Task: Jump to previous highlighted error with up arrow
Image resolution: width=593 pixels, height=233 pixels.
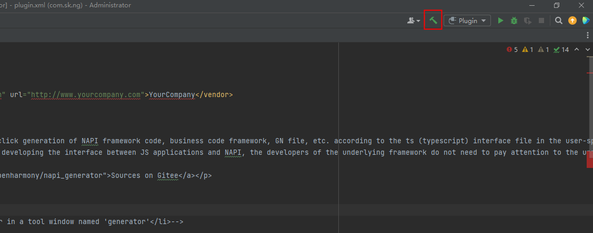Action: 577,50
